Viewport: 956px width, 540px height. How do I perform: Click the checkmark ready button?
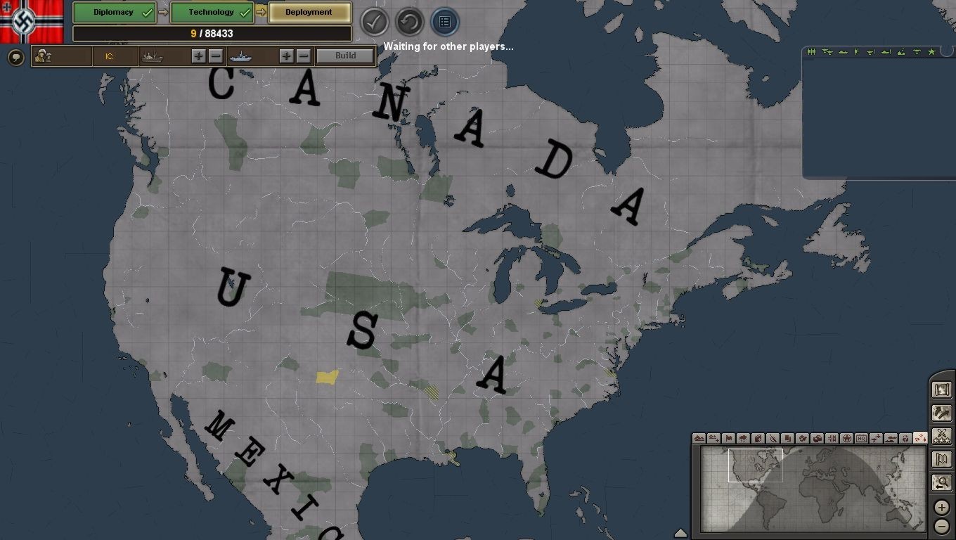pyautogui.click(x=375, y=22)
